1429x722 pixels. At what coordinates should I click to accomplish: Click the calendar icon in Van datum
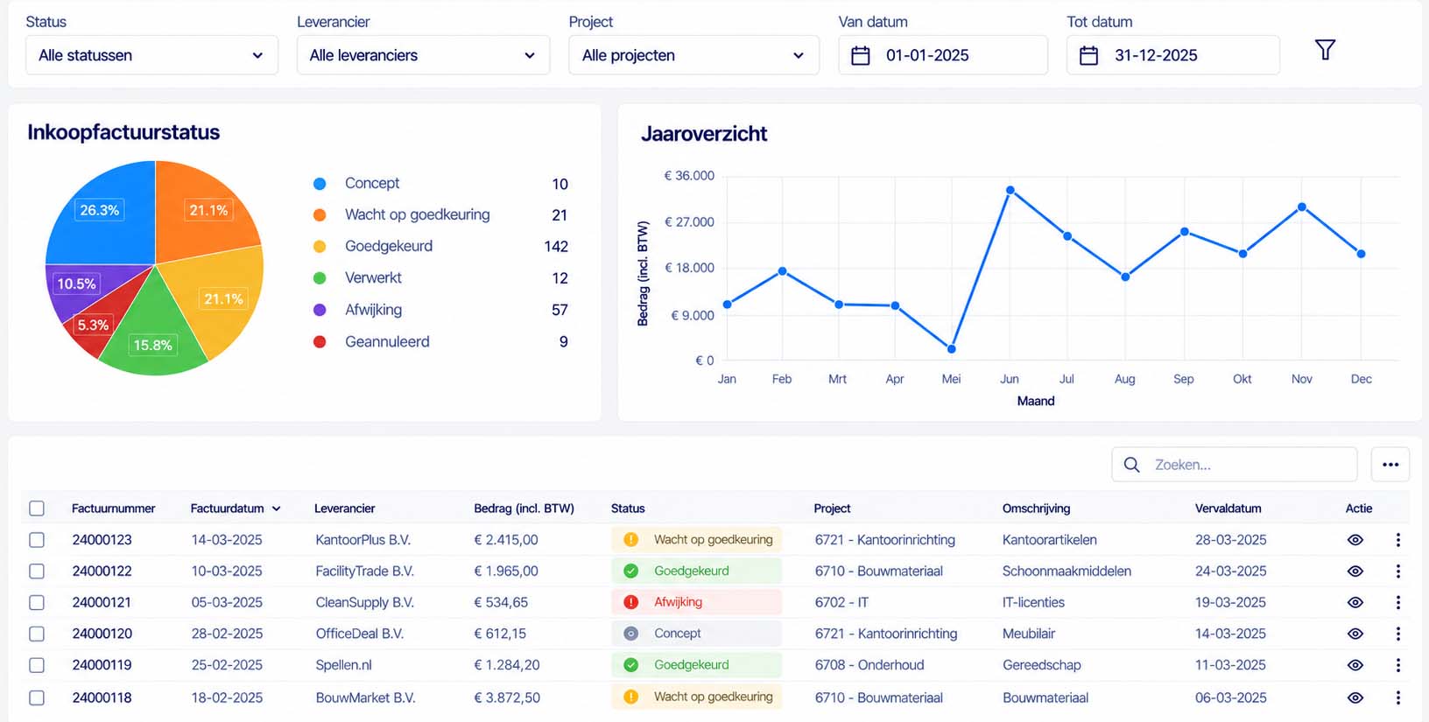pyautogui.click(x=861, y=55)
